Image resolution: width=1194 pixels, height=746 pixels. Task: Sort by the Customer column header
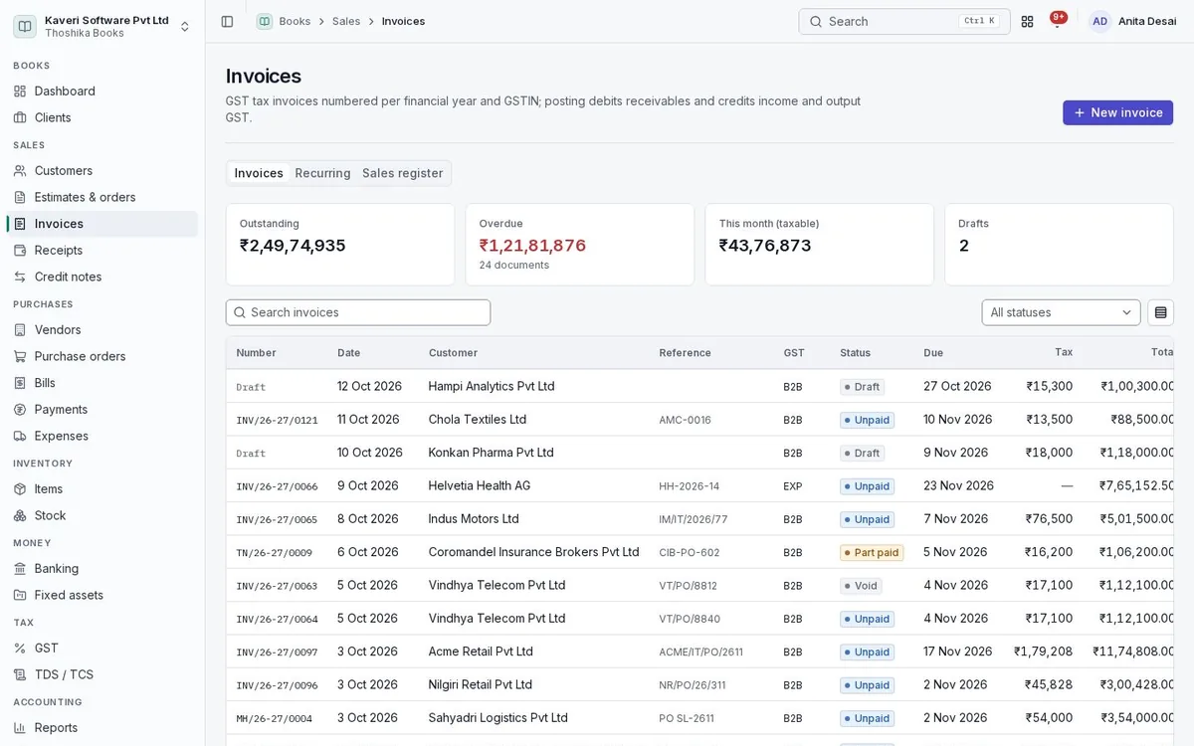click(x=453, y=353)
